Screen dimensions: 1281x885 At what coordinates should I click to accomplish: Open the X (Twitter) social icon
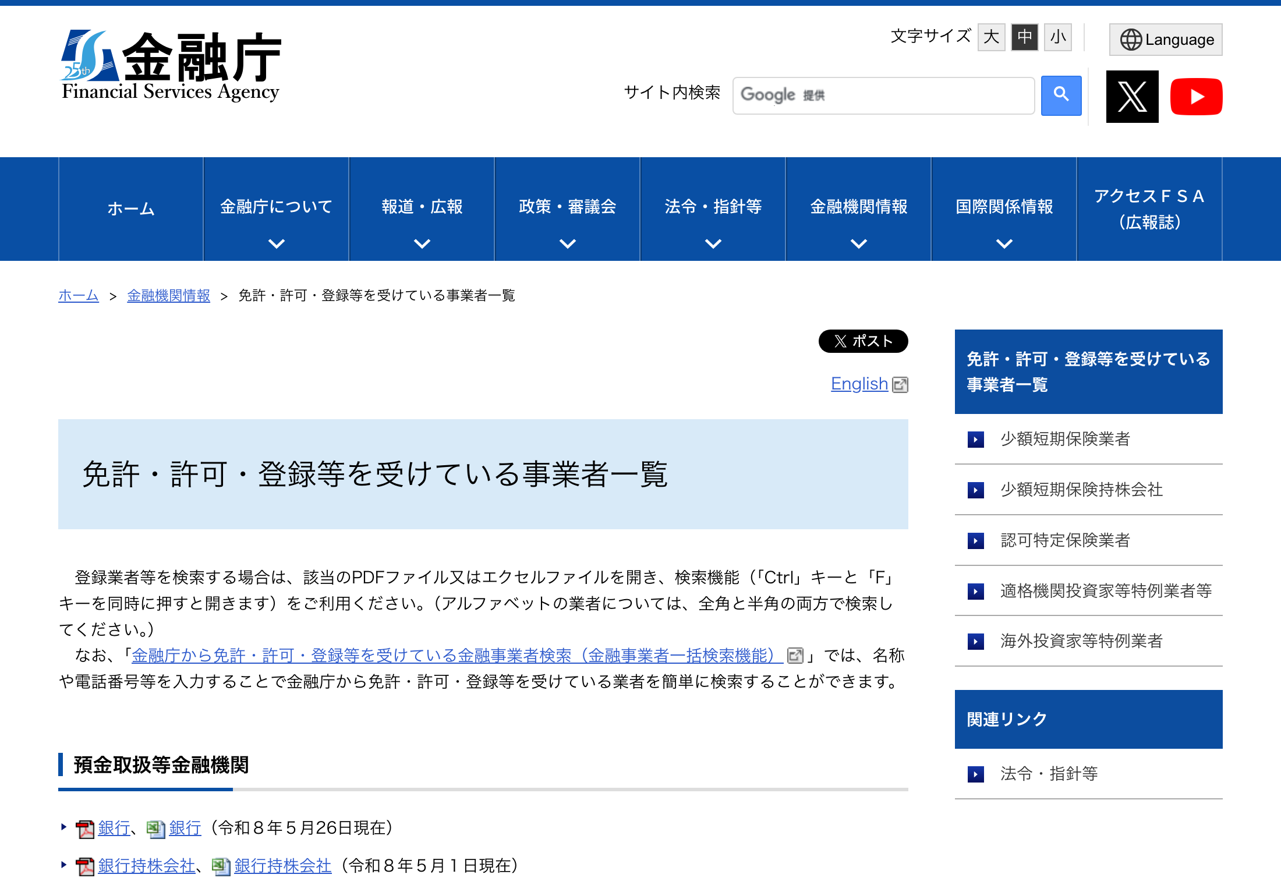[1132, 97]
